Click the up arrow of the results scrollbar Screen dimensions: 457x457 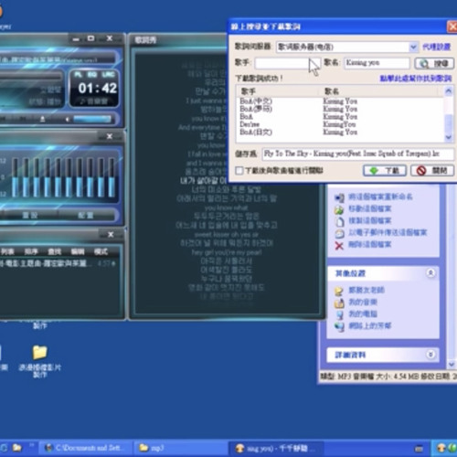[x=449, y=90]
